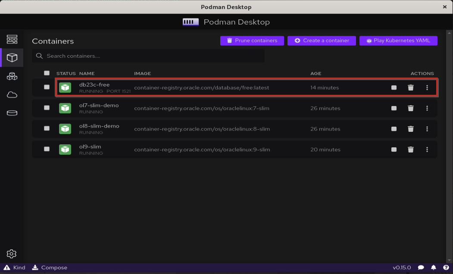Open the Pods cloud icon in sidebar

click(12, 94)
